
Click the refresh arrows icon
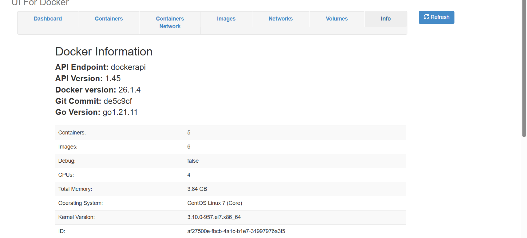coord(426,17)
